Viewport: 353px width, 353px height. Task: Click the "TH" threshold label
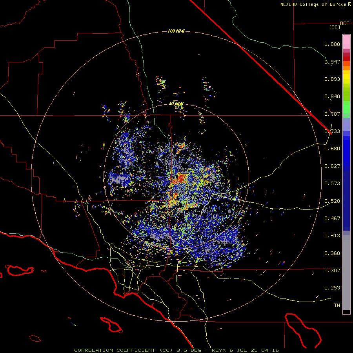coord(337,306)
